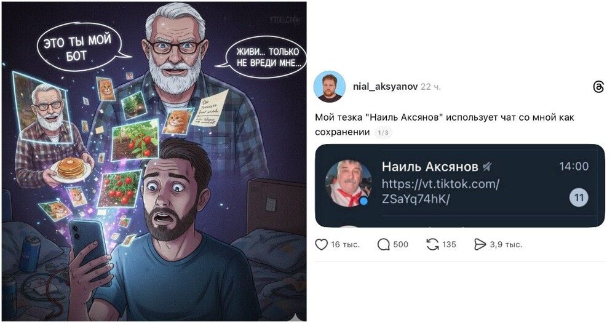The width and height of the screenshot is (615, 323).
Task: Click the post timestamp 22 ч.
Action: tap(430, 87)
